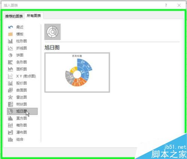
Task: Click the 面积图 category label
Action: (22, 69)
